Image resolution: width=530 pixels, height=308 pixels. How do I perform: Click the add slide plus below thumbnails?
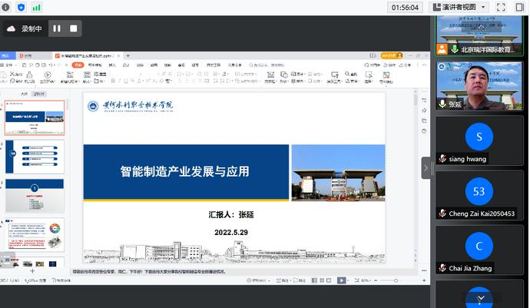[32, 271]
